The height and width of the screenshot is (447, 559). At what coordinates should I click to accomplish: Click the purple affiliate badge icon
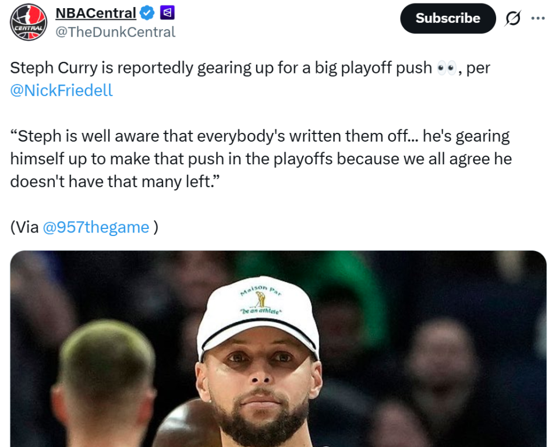click(x=167, y=13)
